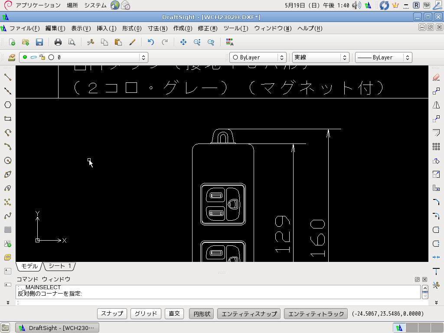The width and height of the screenshot is (444, 333).
Task: Open a file with the folder icon
Action: pyautogui.click(x=26, y=42)
